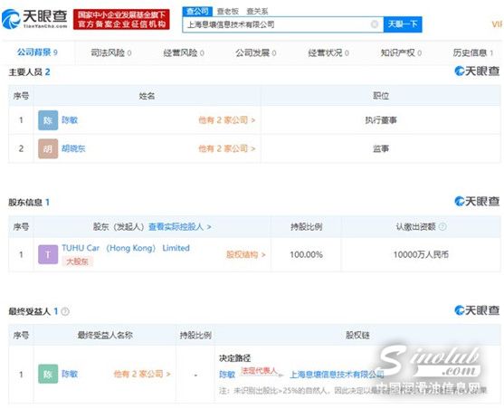504x409 pixels.
Task: Click the 法定代表人 label in 决定路径
Action: (259, 370)
